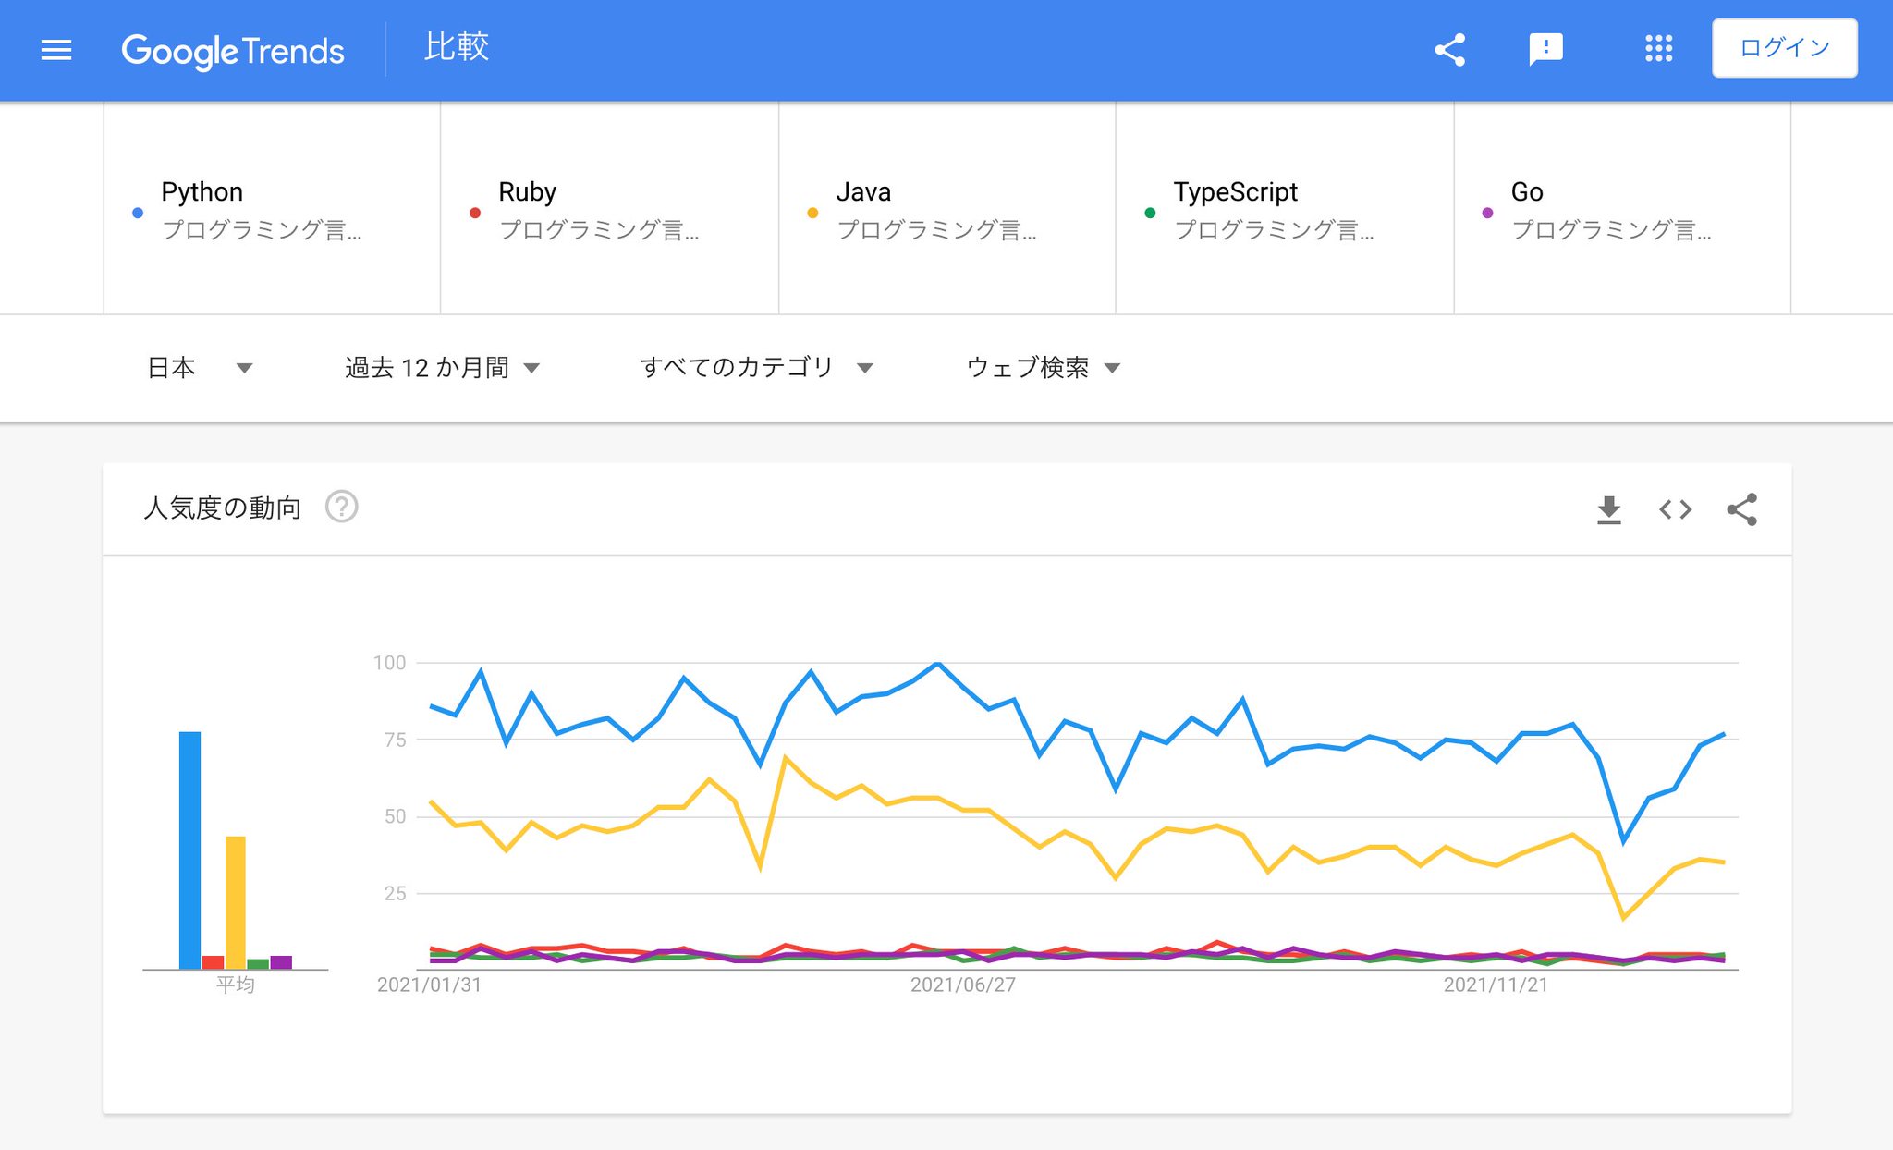
Task: Open the すべてのカテゴリ dropdown
Action: point(756,368)
